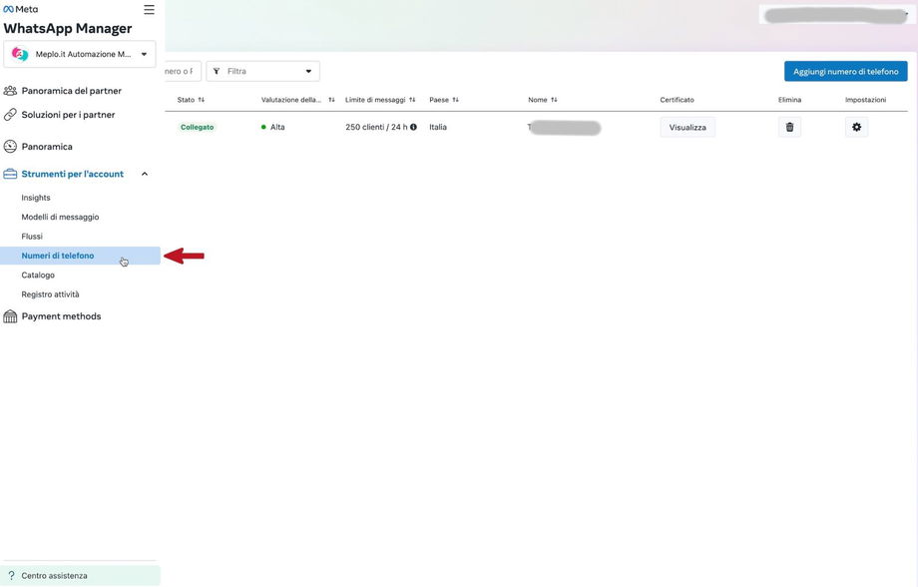
Task: Click the Impostazioni column header
Action: (865, 100)
